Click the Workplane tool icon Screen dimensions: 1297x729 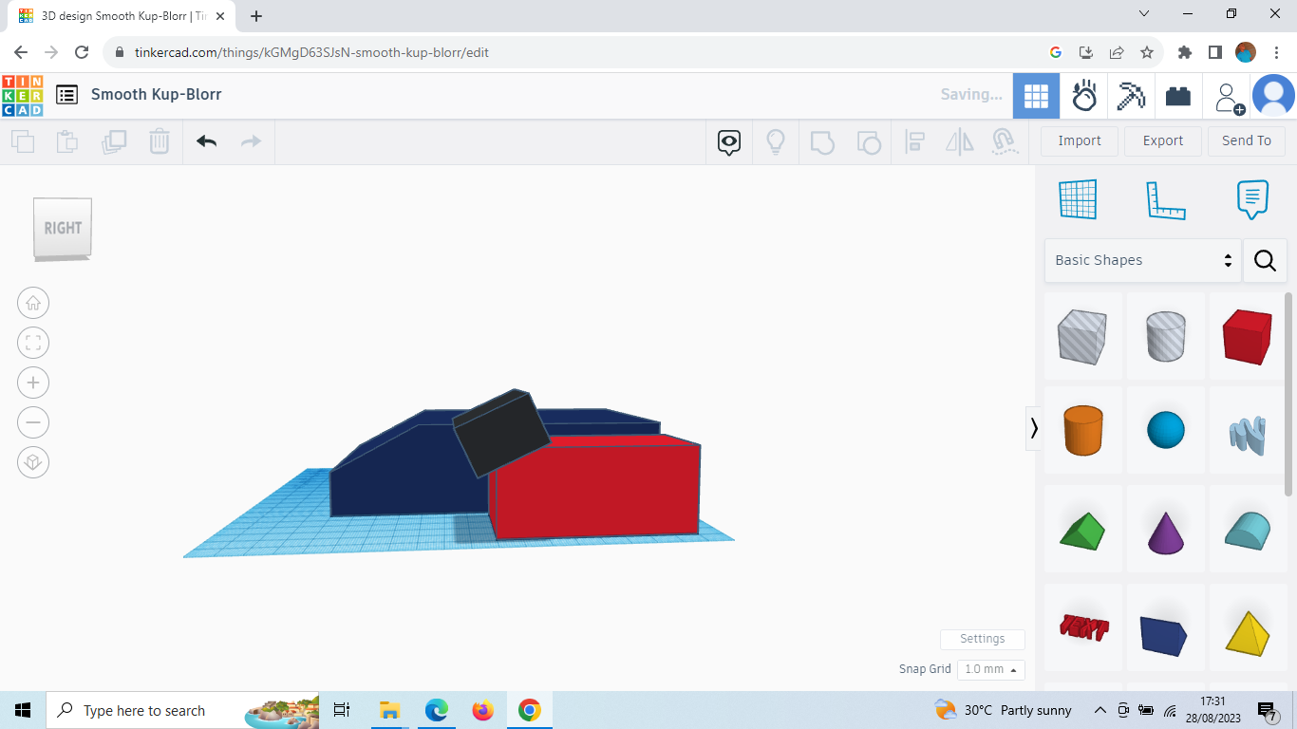tap(1078, 199)
